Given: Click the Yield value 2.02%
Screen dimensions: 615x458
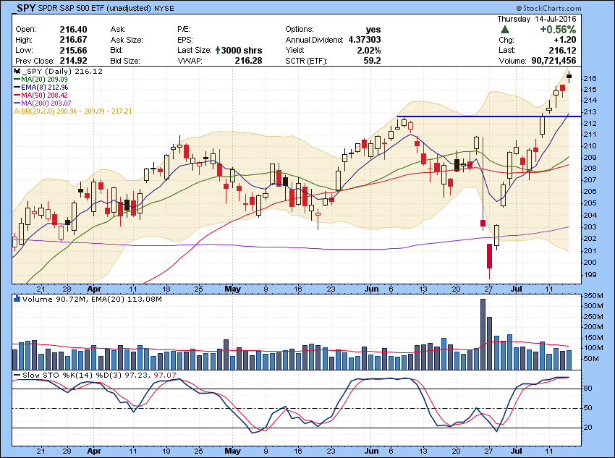Looking at the screenshot, I should click(x=369, y=50).
